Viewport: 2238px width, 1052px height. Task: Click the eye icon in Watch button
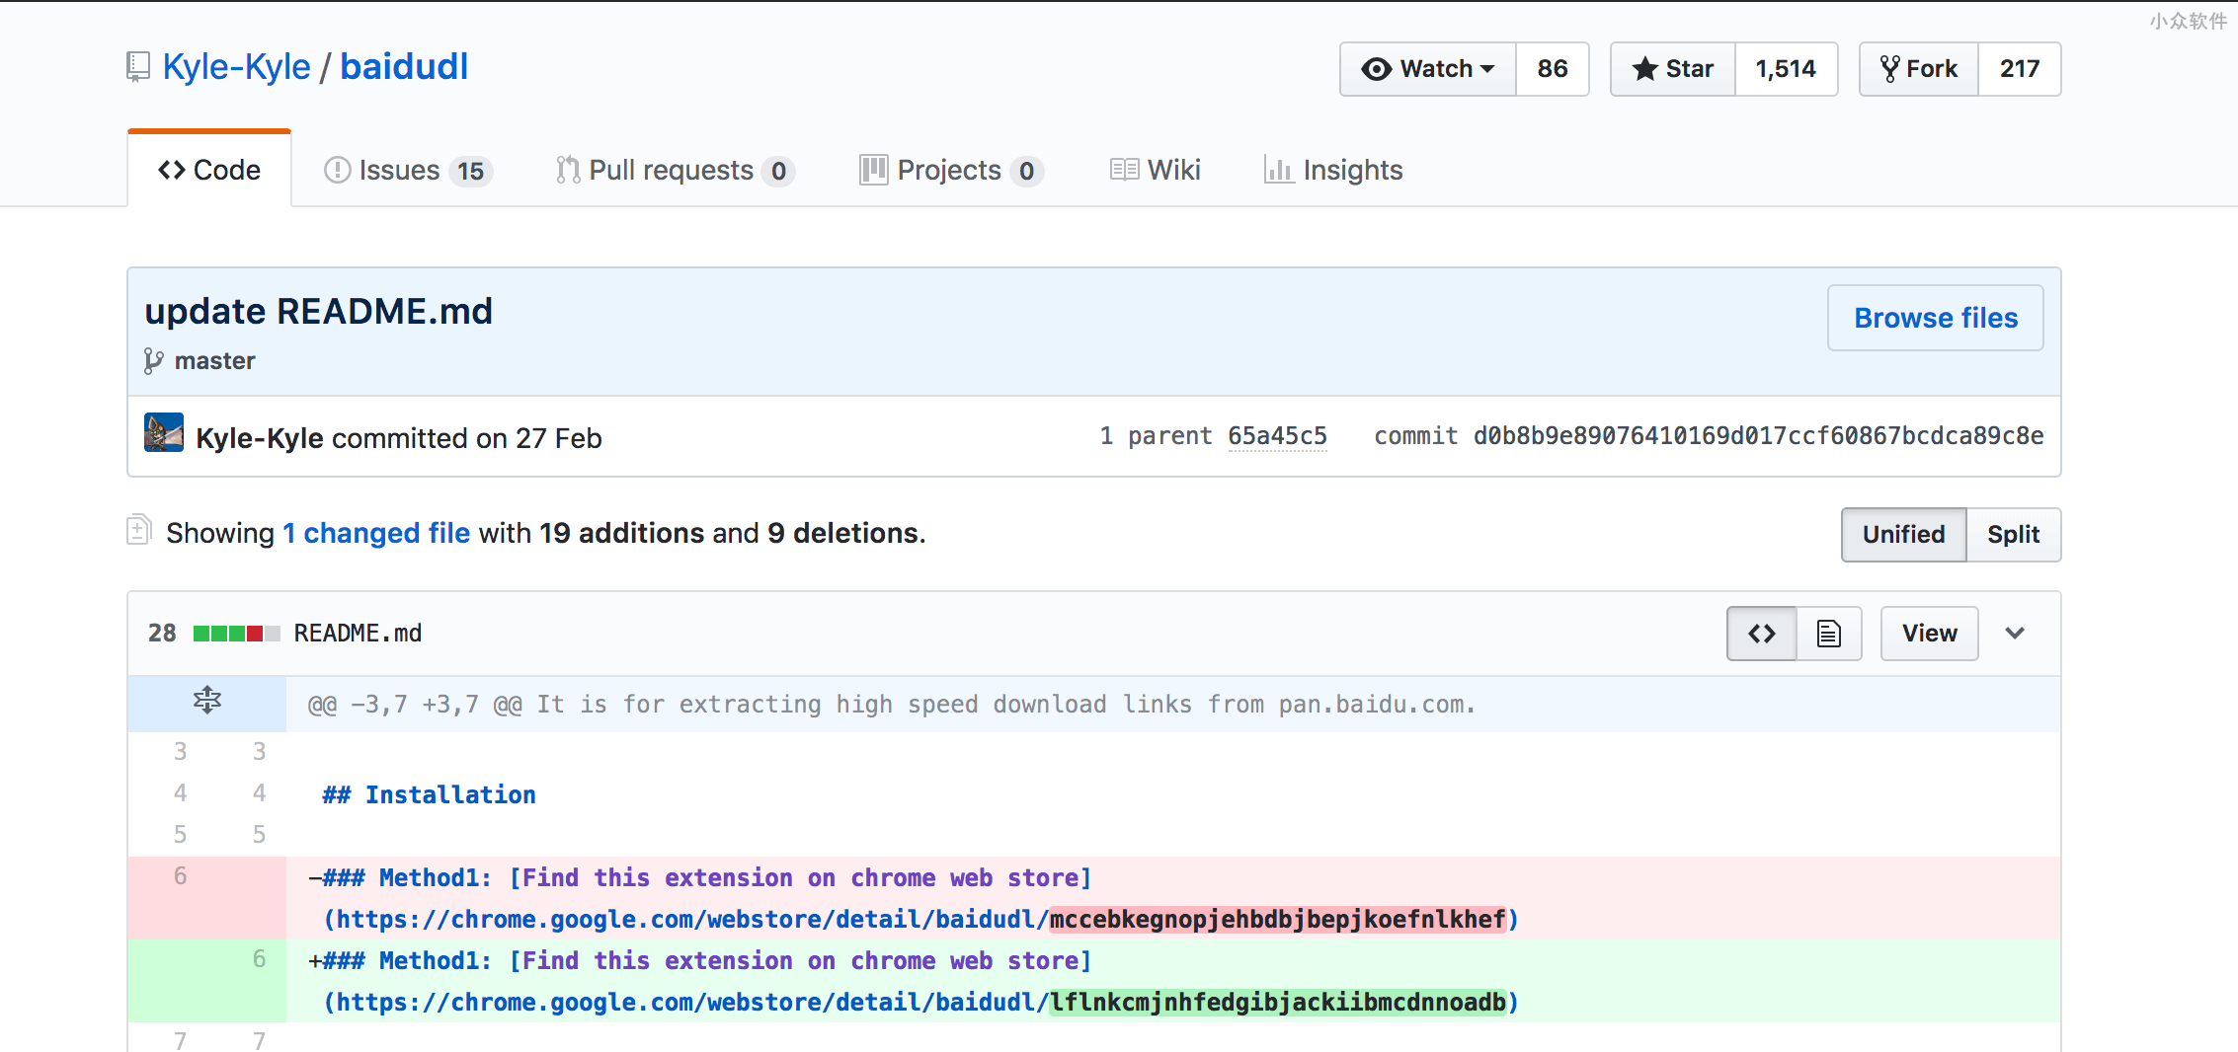tap(1376, 69)
